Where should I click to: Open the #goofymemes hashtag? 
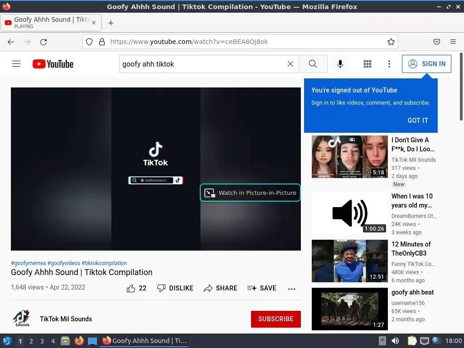coord(29,263)
